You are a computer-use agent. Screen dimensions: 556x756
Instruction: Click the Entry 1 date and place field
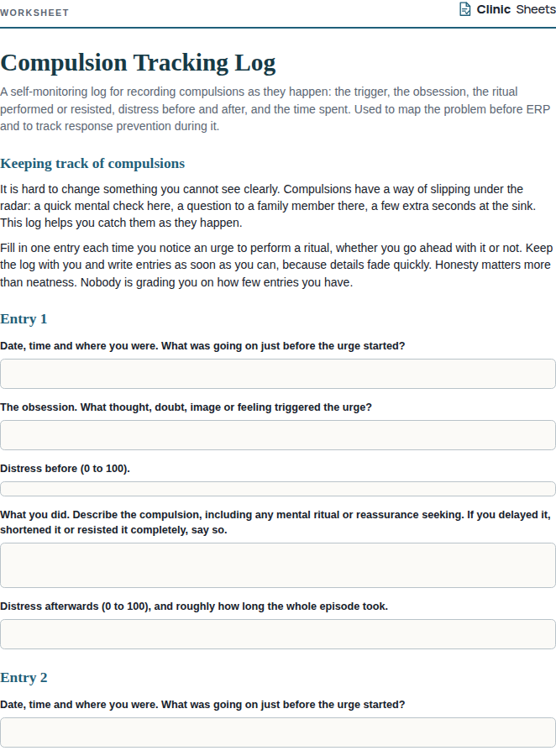tap(278, 374)
